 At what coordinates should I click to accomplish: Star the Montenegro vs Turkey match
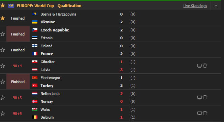[x=3, y=82]
